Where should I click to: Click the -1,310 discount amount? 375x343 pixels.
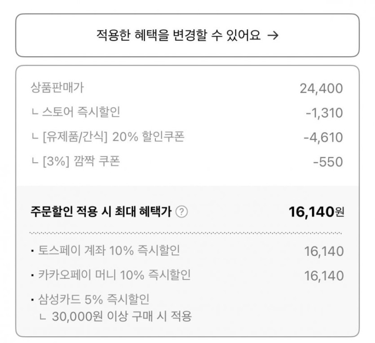(323, 113)
